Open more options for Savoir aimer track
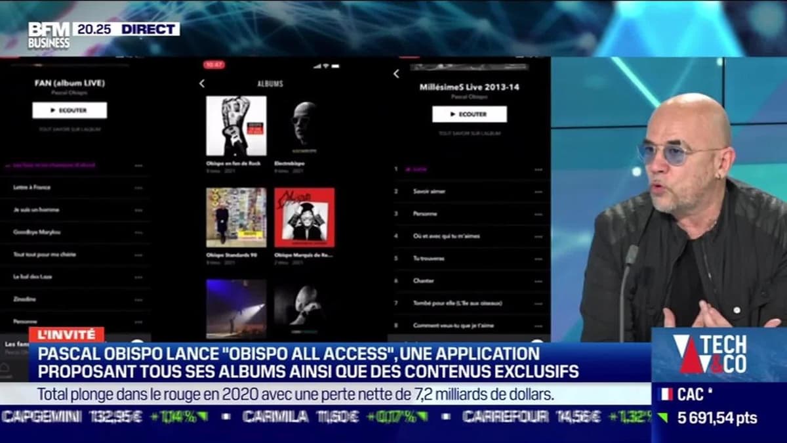 pos(538,192)
